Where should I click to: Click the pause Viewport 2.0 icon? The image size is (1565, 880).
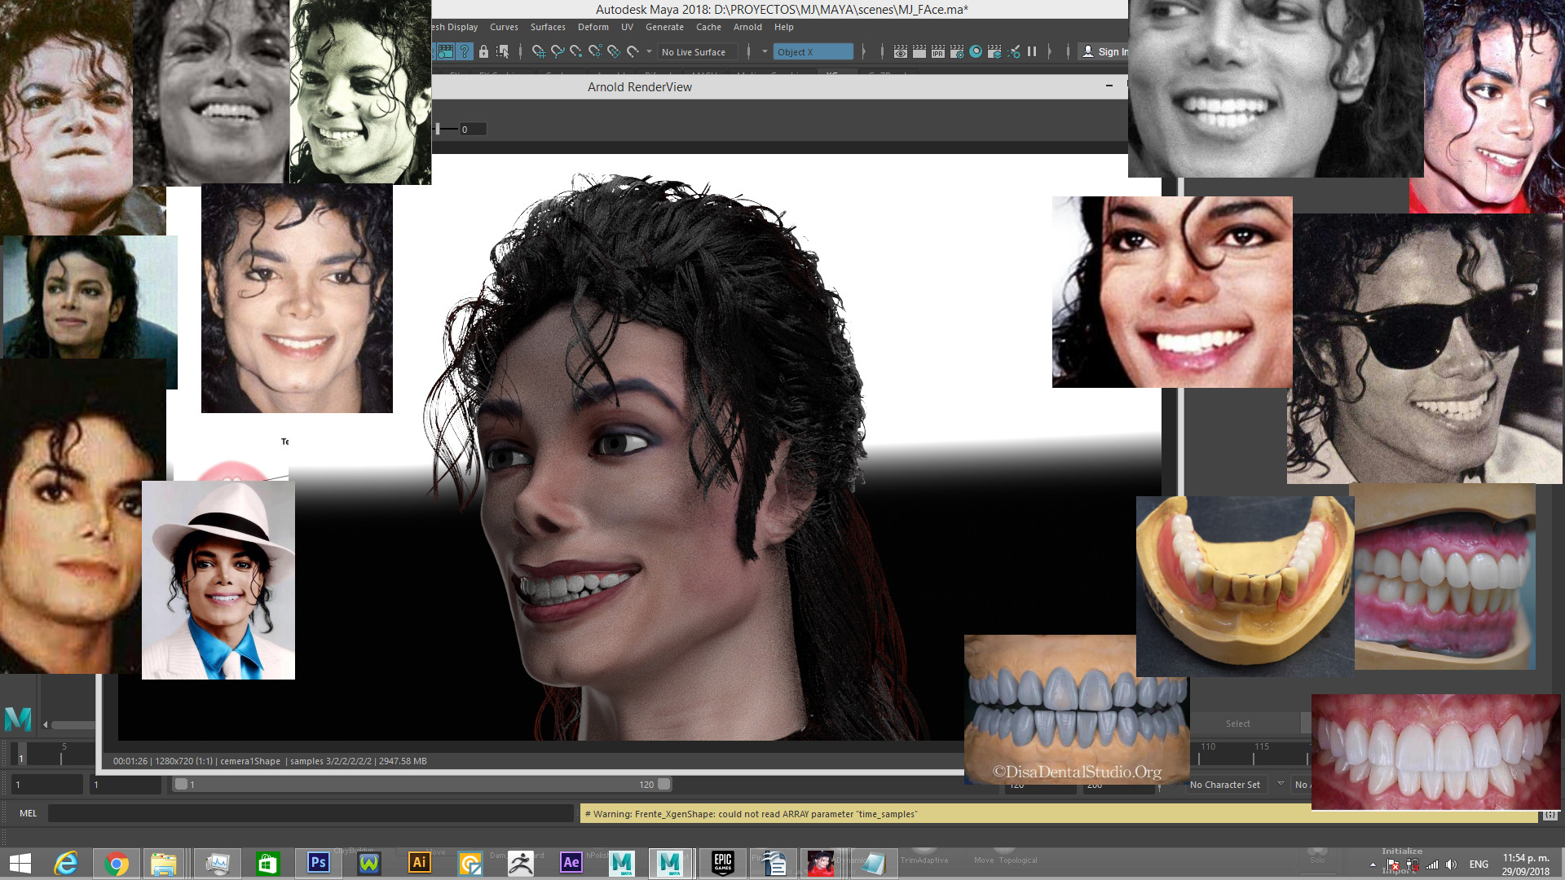point(1032,51)
